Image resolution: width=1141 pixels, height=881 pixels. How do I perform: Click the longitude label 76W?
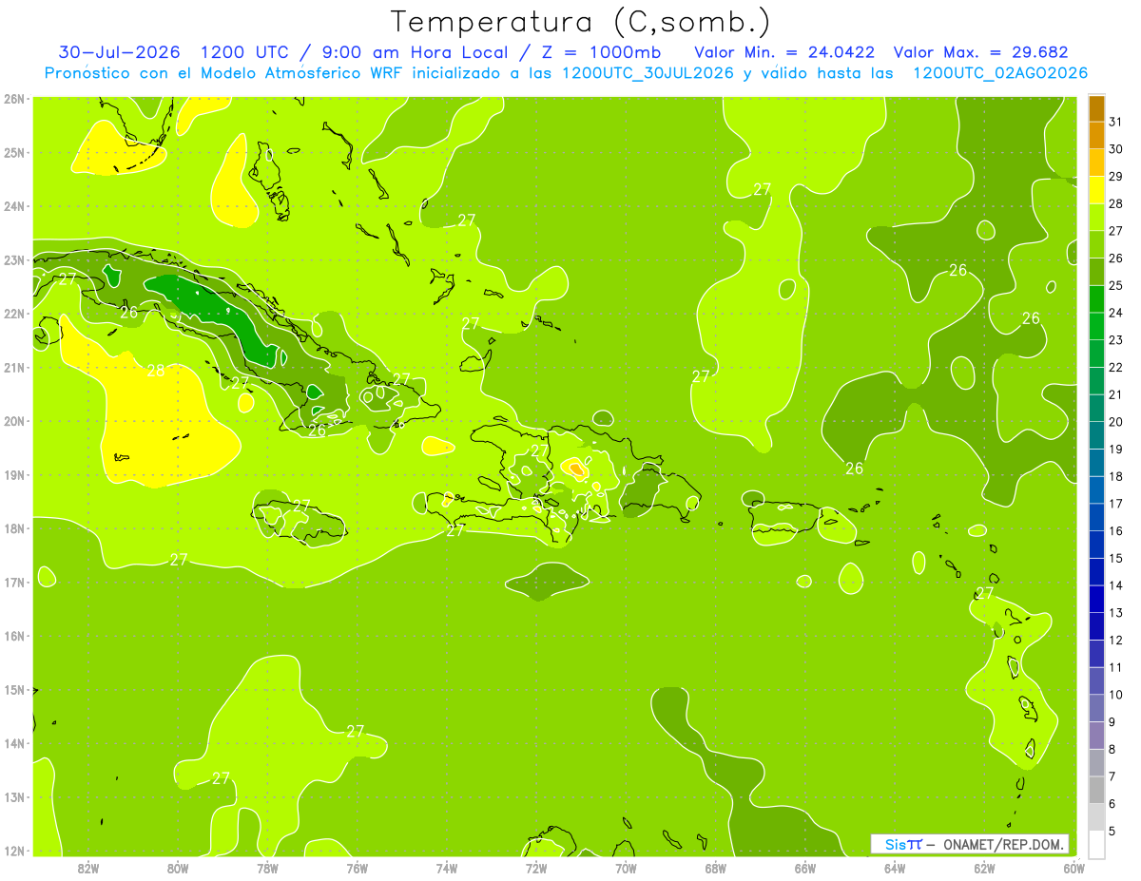(357, 868)
